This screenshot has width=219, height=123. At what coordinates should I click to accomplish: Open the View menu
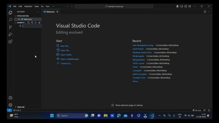pyautogui.click(x=37, y=6)
